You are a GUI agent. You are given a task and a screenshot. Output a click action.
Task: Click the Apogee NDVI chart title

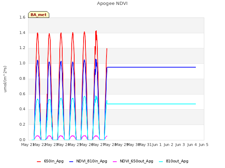pos(112,3)
